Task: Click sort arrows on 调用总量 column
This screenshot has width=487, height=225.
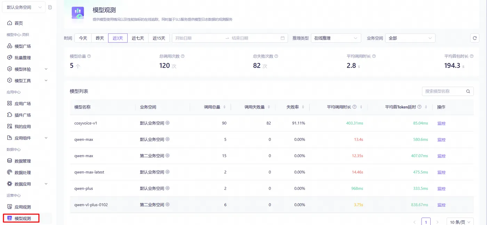Action: [224, 107]
